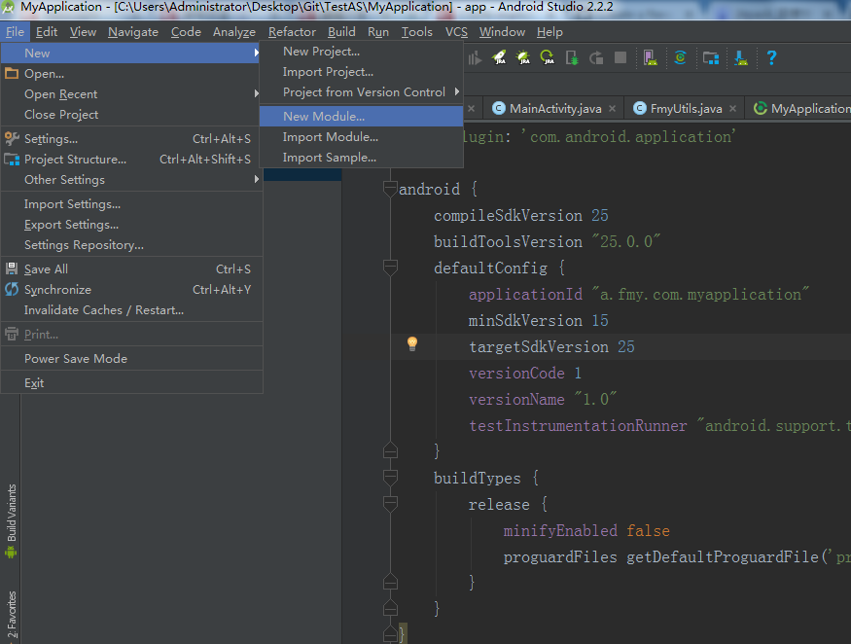This screenshot has height=644, width=851.
Task: Open Project Structure from the toolbar
Action: click(x=710, y=57)
